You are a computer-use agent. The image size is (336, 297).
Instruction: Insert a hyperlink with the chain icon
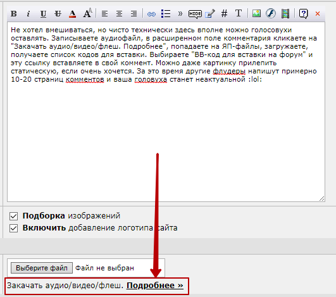[151, 15]
